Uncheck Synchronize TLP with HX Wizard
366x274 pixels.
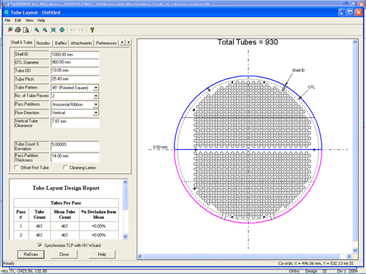coord(40,245)
